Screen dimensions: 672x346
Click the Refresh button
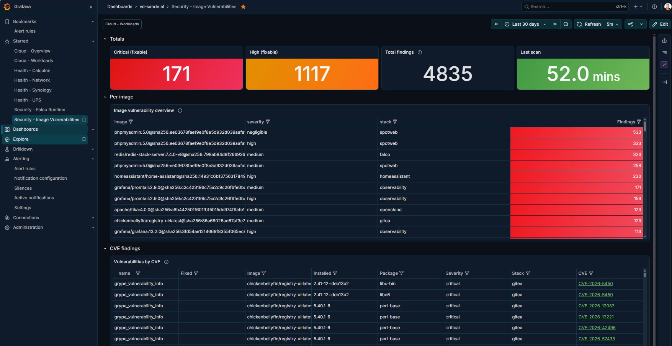click(589, 24)
